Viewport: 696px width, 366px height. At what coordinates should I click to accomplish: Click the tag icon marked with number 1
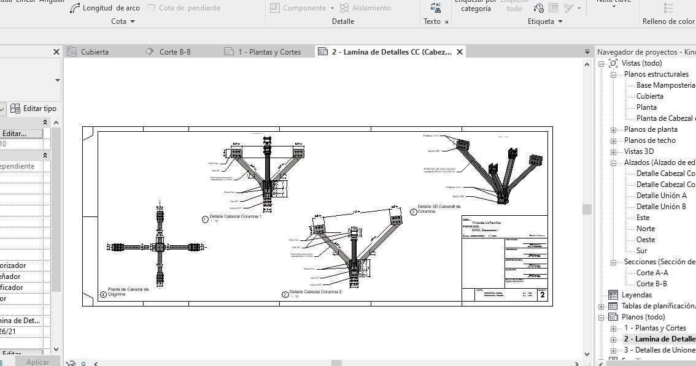pyautogui.click(x=538, y=8)
